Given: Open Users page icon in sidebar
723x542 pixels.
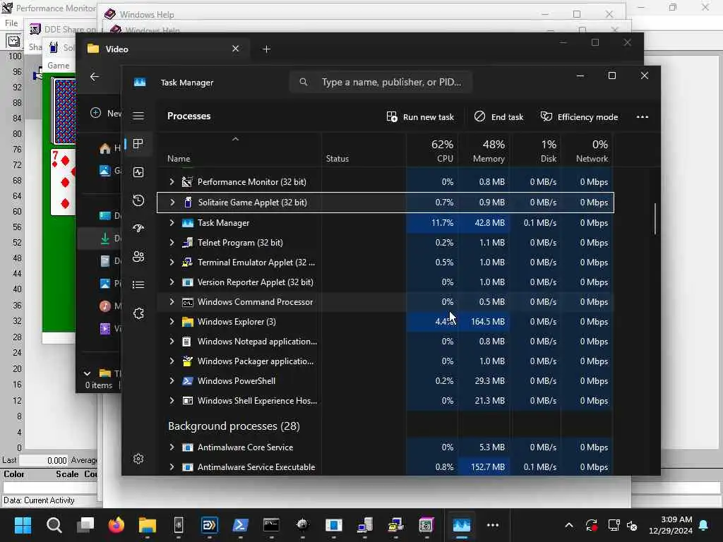Looking at the screenshot, I should [138, 256].
